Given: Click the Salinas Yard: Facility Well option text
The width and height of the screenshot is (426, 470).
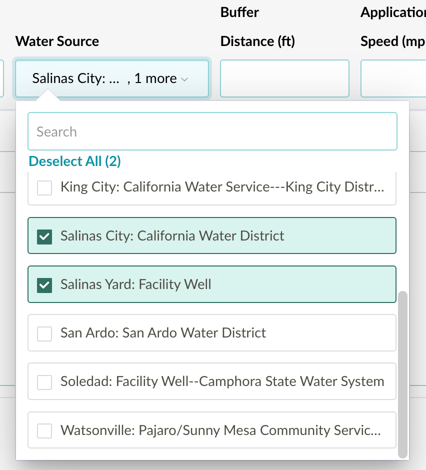Looking at the screenshot, I should pos(136,284).
